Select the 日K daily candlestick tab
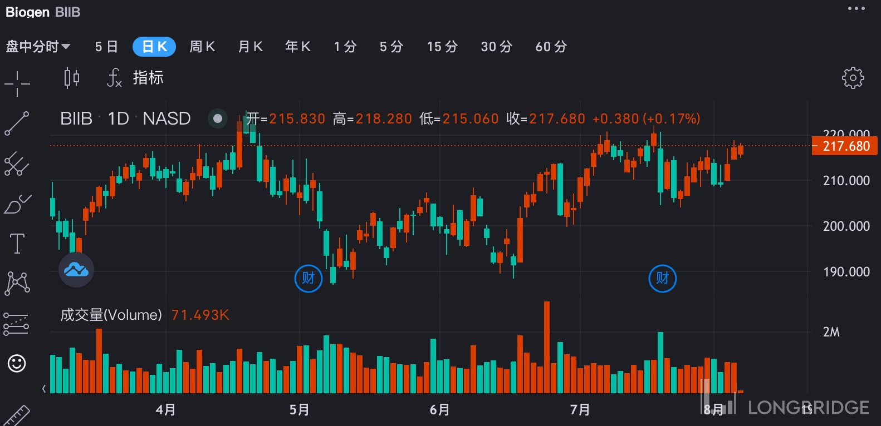The image size is (881, 426). click(x=154, y=47)
